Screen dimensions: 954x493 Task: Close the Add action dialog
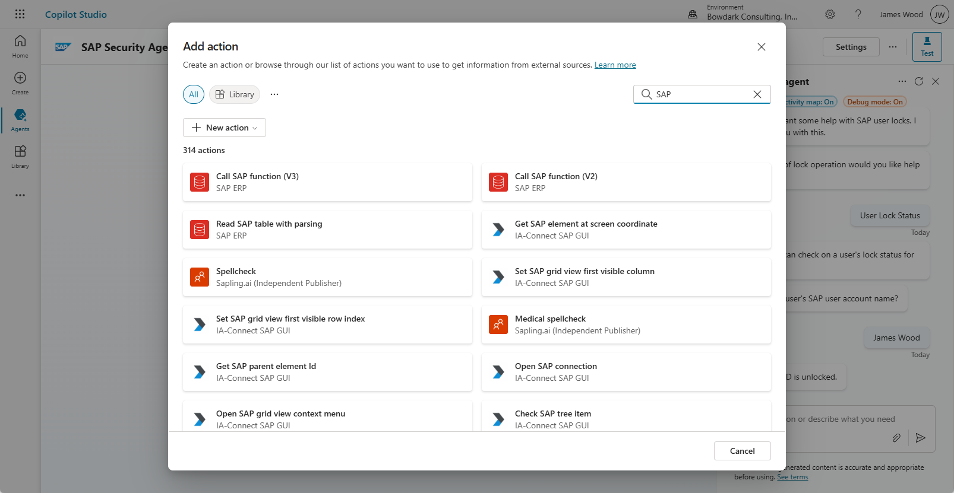pyautogui.click(x=762, y=47)
